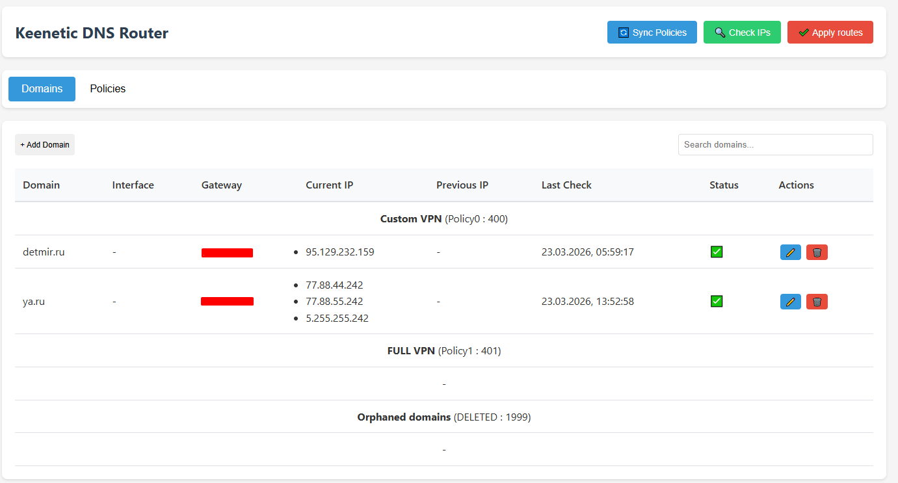The image size is (898, 483).
Task: Click the green status checkmark for ya.ru
Action: 717,301
